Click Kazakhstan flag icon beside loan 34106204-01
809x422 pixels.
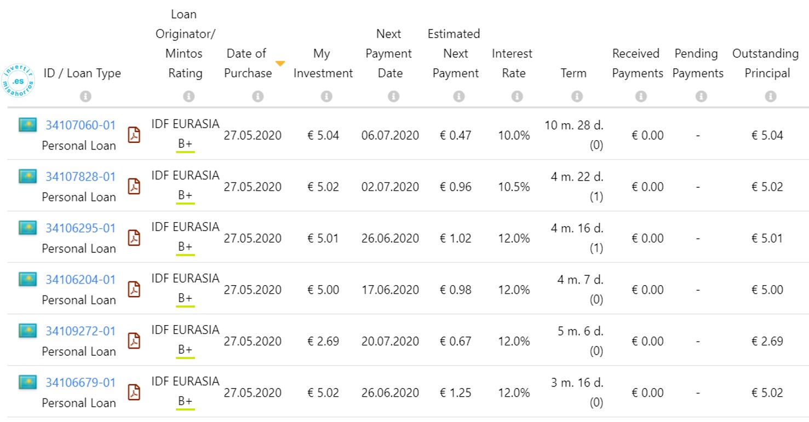pos(27,280)
